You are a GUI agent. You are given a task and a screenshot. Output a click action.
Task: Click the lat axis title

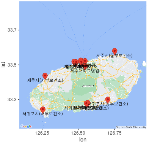[3, 65]
